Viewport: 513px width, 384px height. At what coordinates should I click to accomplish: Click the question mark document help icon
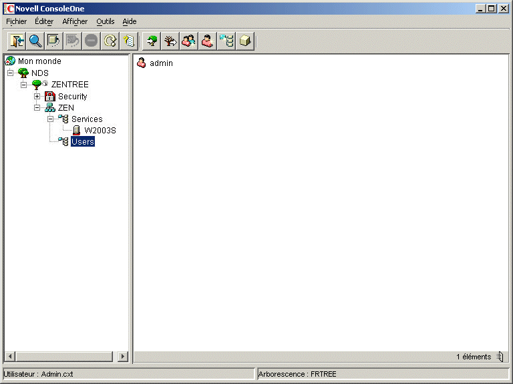(x=129, y=41)
